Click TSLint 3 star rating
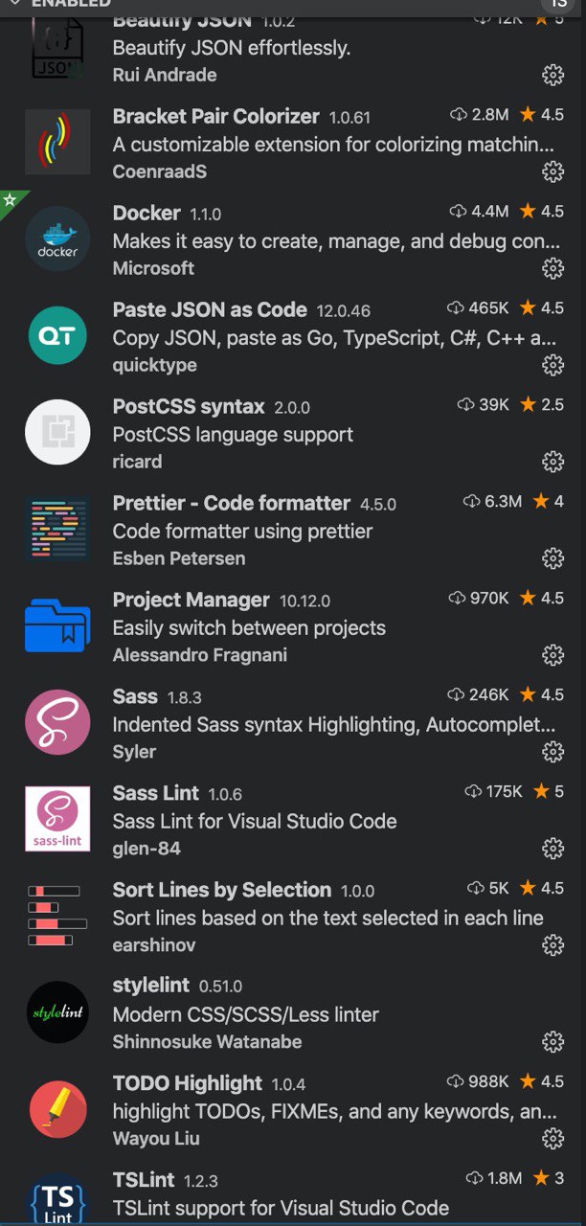The height and width of the screenshot is (1226, 586). click(x=549, y=1178)
